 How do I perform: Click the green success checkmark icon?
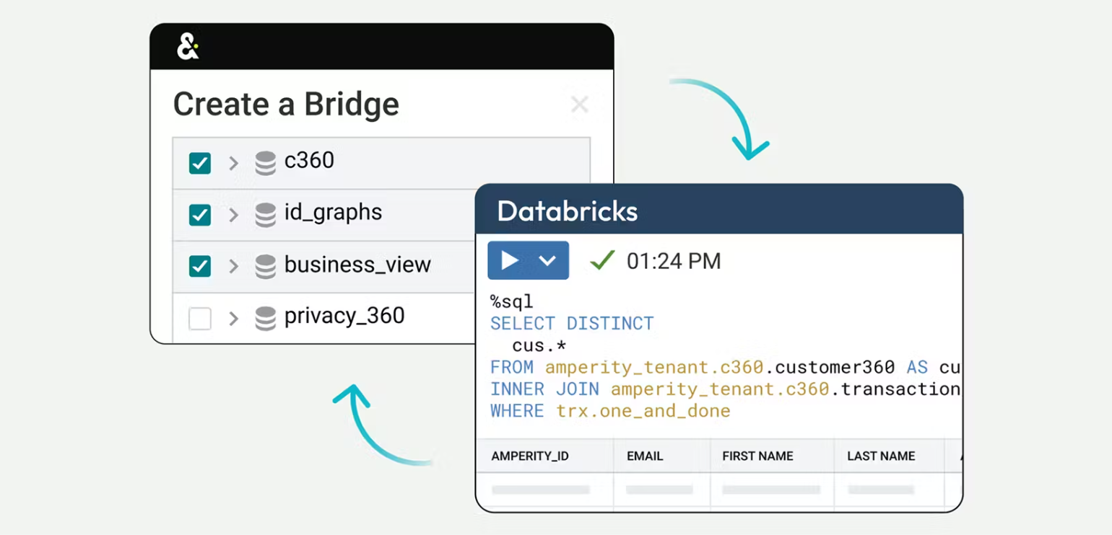coord(602,260)
